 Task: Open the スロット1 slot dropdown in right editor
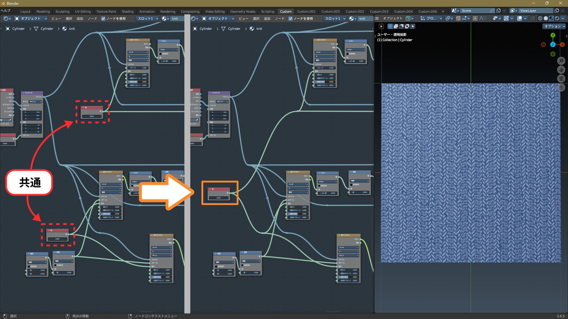(335, 19)
